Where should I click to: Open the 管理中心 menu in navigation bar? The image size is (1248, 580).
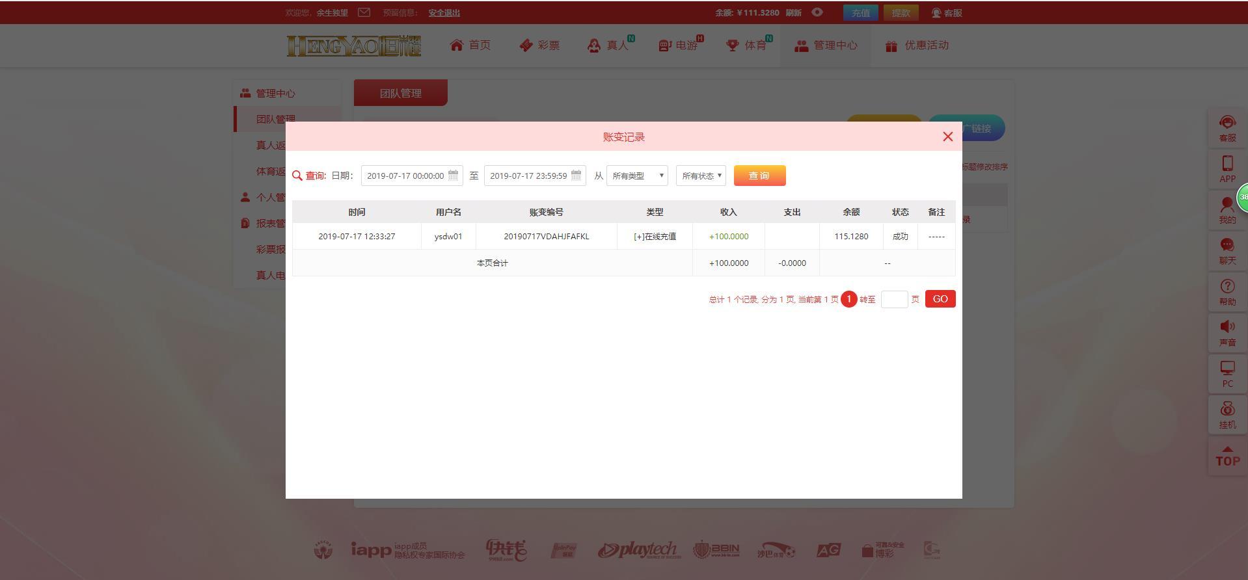(x=826, y=45)
